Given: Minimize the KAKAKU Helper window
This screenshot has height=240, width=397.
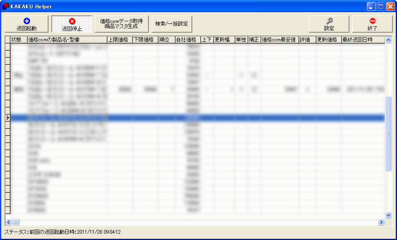Looking at the screenshot, I should pyautogui.click(x=371, y=7).
